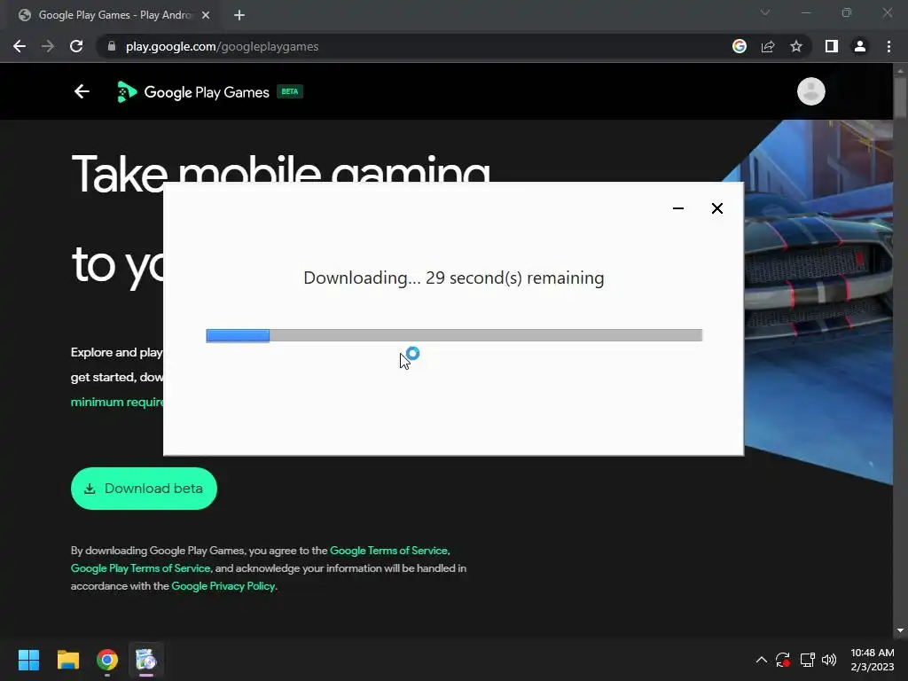
Task: Click the browser forward arrow
Action: [x=48, y=46]
